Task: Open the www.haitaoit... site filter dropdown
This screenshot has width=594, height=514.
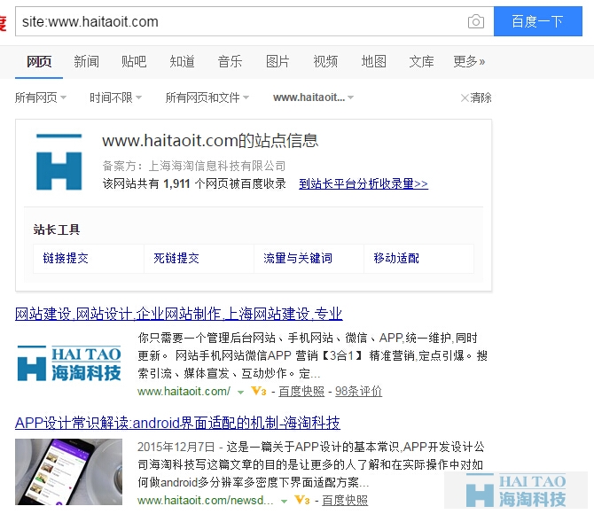Action: point(313,97)
